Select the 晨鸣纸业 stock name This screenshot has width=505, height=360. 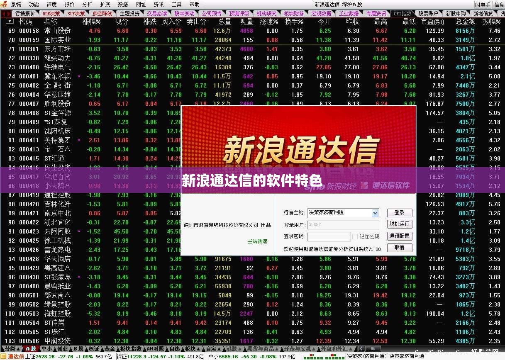(57, 286)
